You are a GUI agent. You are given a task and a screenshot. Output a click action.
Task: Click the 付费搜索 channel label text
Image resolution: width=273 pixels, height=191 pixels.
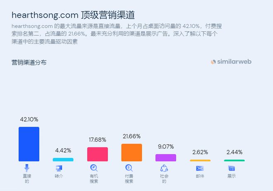point(129,179)
